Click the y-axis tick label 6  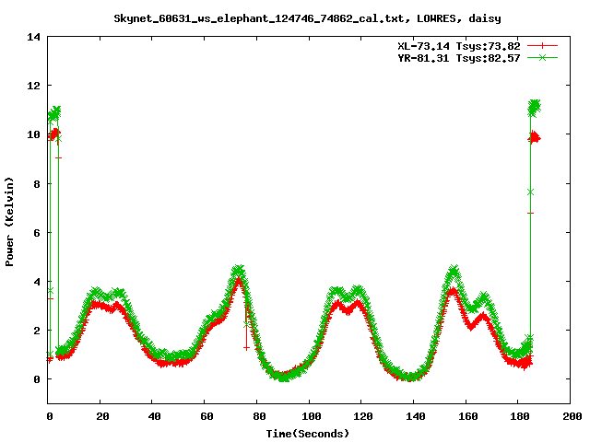click(x=37, y=233)
